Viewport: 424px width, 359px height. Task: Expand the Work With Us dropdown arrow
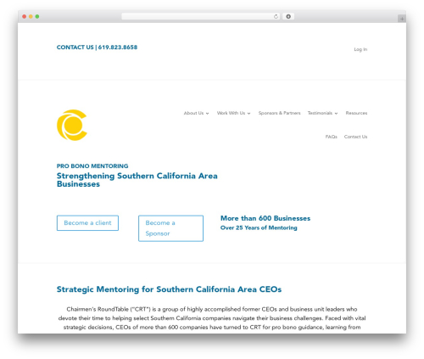(248, 114)
